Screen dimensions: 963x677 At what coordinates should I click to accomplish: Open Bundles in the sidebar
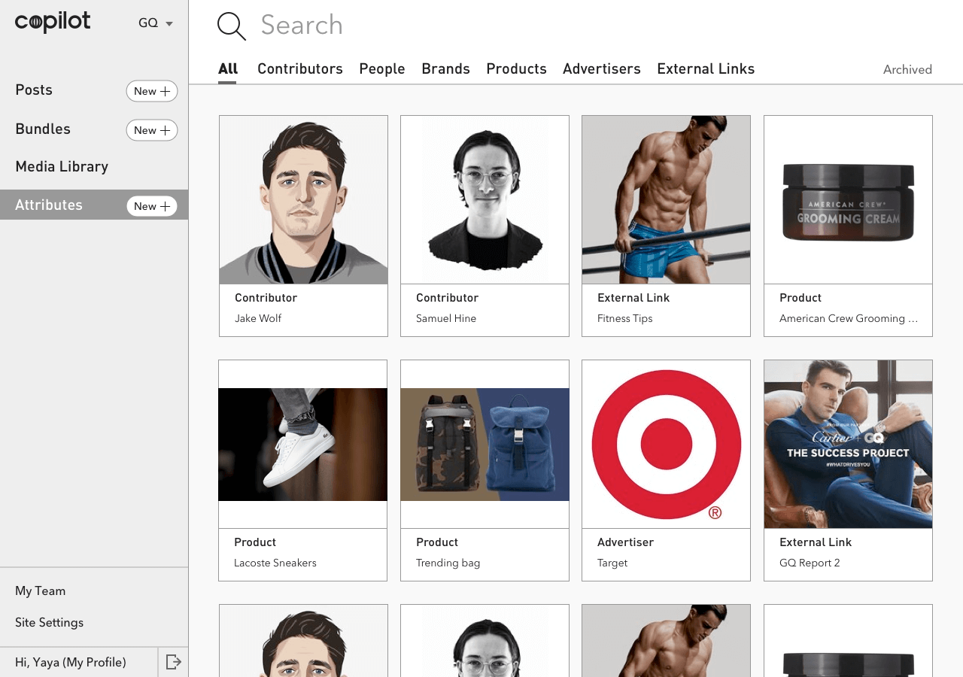click(x=43, y=129)
